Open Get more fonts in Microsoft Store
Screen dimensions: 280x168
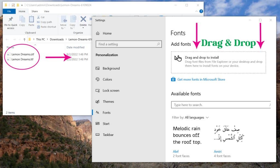coord(201,79)
